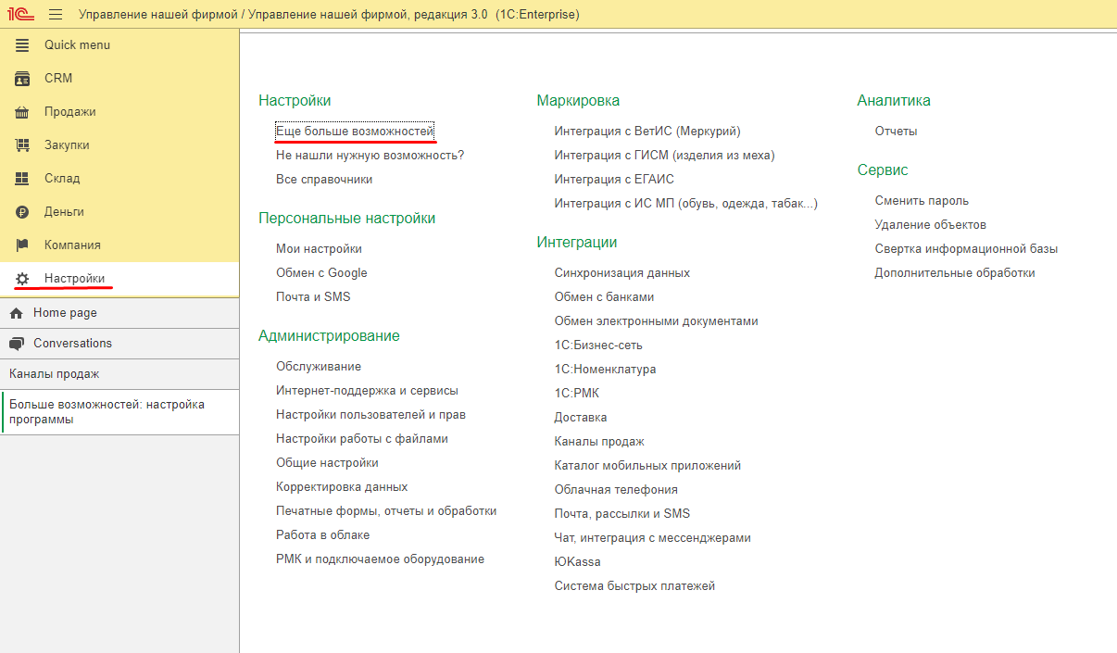Click the Conversations chat bubble icon

click(x=16, y=344)
